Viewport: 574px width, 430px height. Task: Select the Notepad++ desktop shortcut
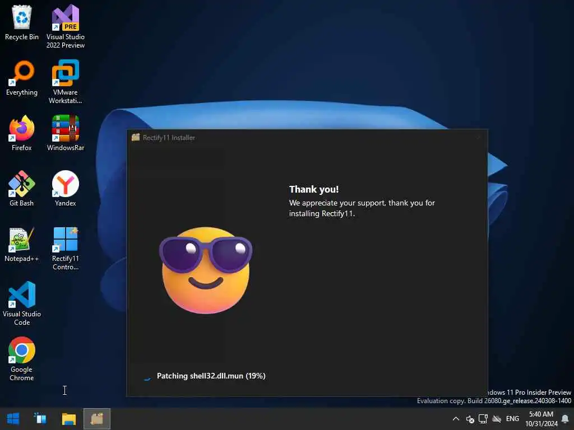click(x=22, y=244)
